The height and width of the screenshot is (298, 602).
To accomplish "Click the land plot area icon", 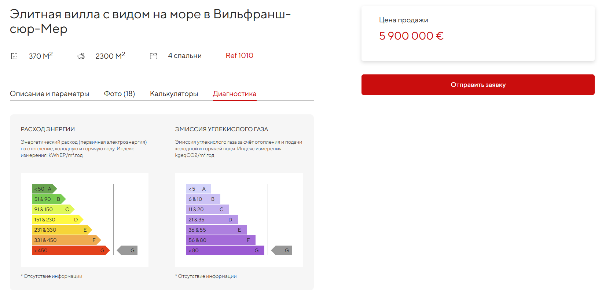I will click(81, 56).
